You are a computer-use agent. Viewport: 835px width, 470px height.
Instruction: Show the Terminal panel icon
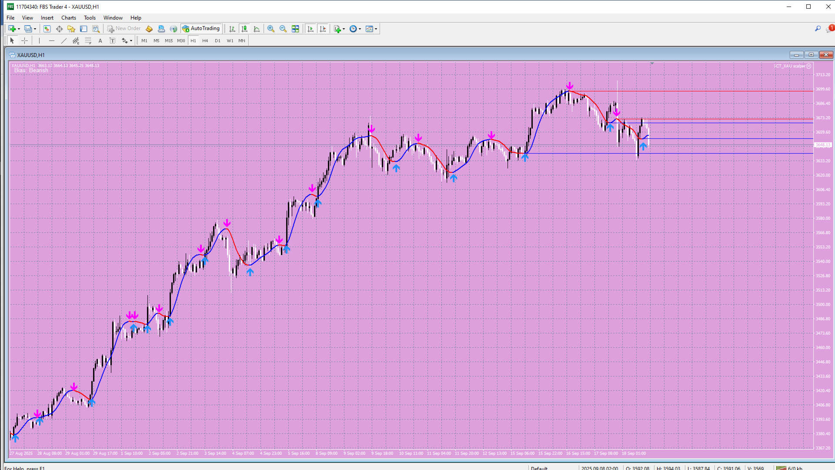(x=83, y=29)
